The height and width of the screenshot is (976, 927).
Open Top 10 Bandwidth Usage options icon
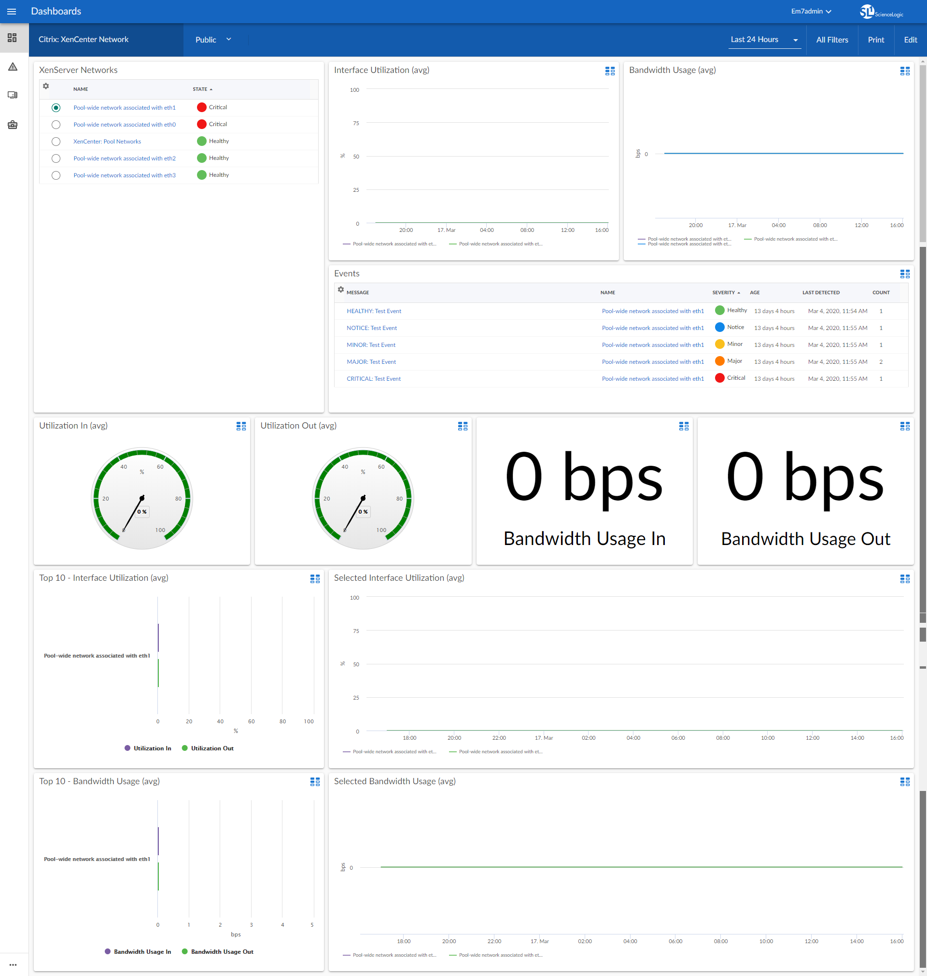[315, 782]
